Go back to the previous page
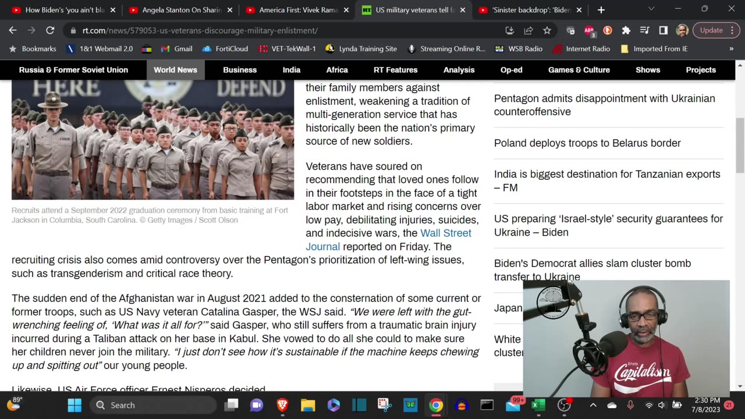The image size is (745, 419). [13, 30]
